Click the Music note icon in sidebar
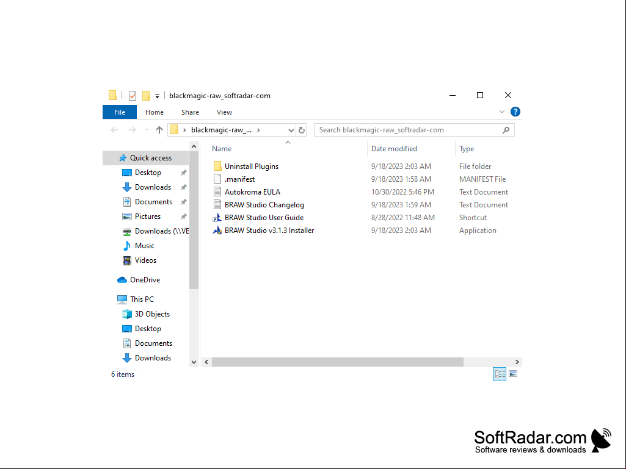The height and width of the screenshot is (469, 626). click(x=127, y=246)
